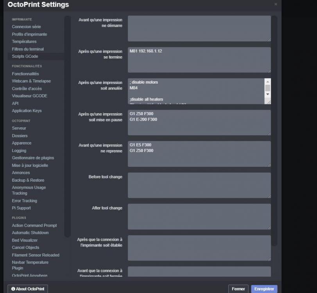Open Apparence settings

pos(21,143)
